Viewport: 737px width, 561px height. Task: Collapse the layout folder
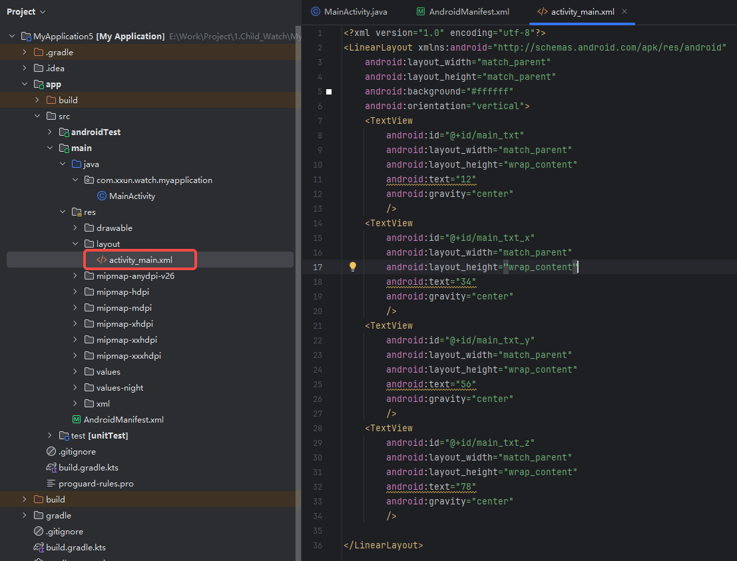[75, 244]
